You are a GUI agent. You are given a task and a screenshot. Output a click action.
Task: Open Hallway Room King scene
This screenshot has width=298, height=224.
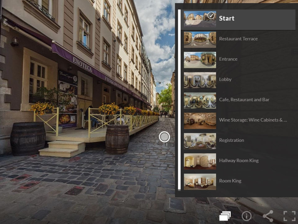coord(239,160)
